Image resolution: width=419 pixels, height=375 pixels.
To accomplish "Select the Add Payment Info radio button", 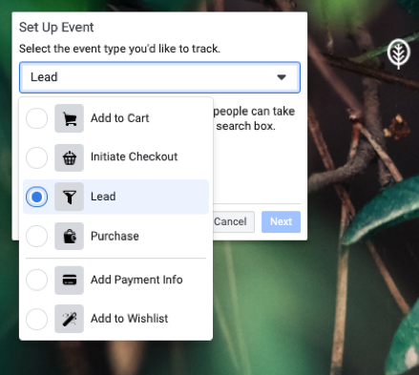I will click(37, 280).
